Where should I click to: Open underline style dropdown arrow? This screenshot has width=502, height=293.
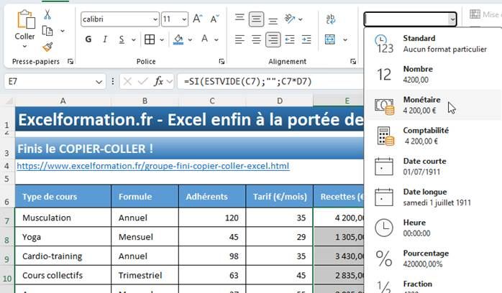click(134, 40)
